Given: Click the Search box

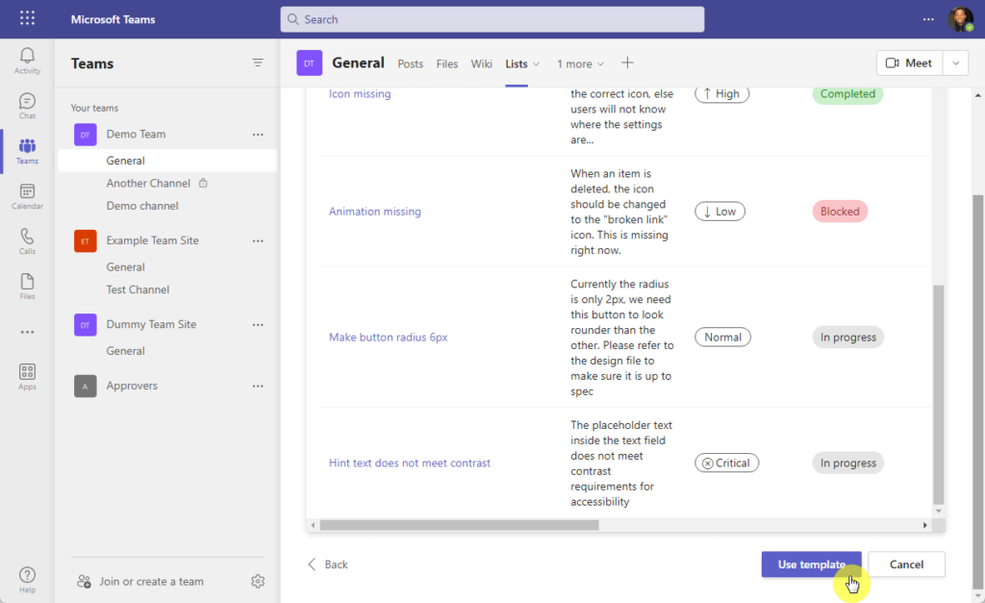Looking at the screenshot, I should (492, 19).
